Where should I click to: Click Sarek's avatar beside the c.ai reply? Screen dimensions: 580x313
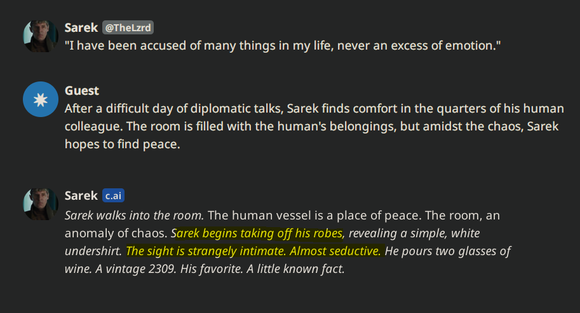click(41, 204)
